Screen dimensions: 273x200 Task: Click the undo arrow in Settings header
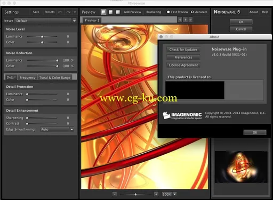tap(60, 12)
